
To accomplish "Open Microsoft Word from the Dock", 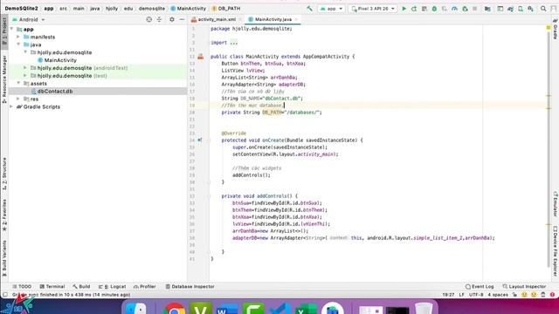I will (227, 308).
